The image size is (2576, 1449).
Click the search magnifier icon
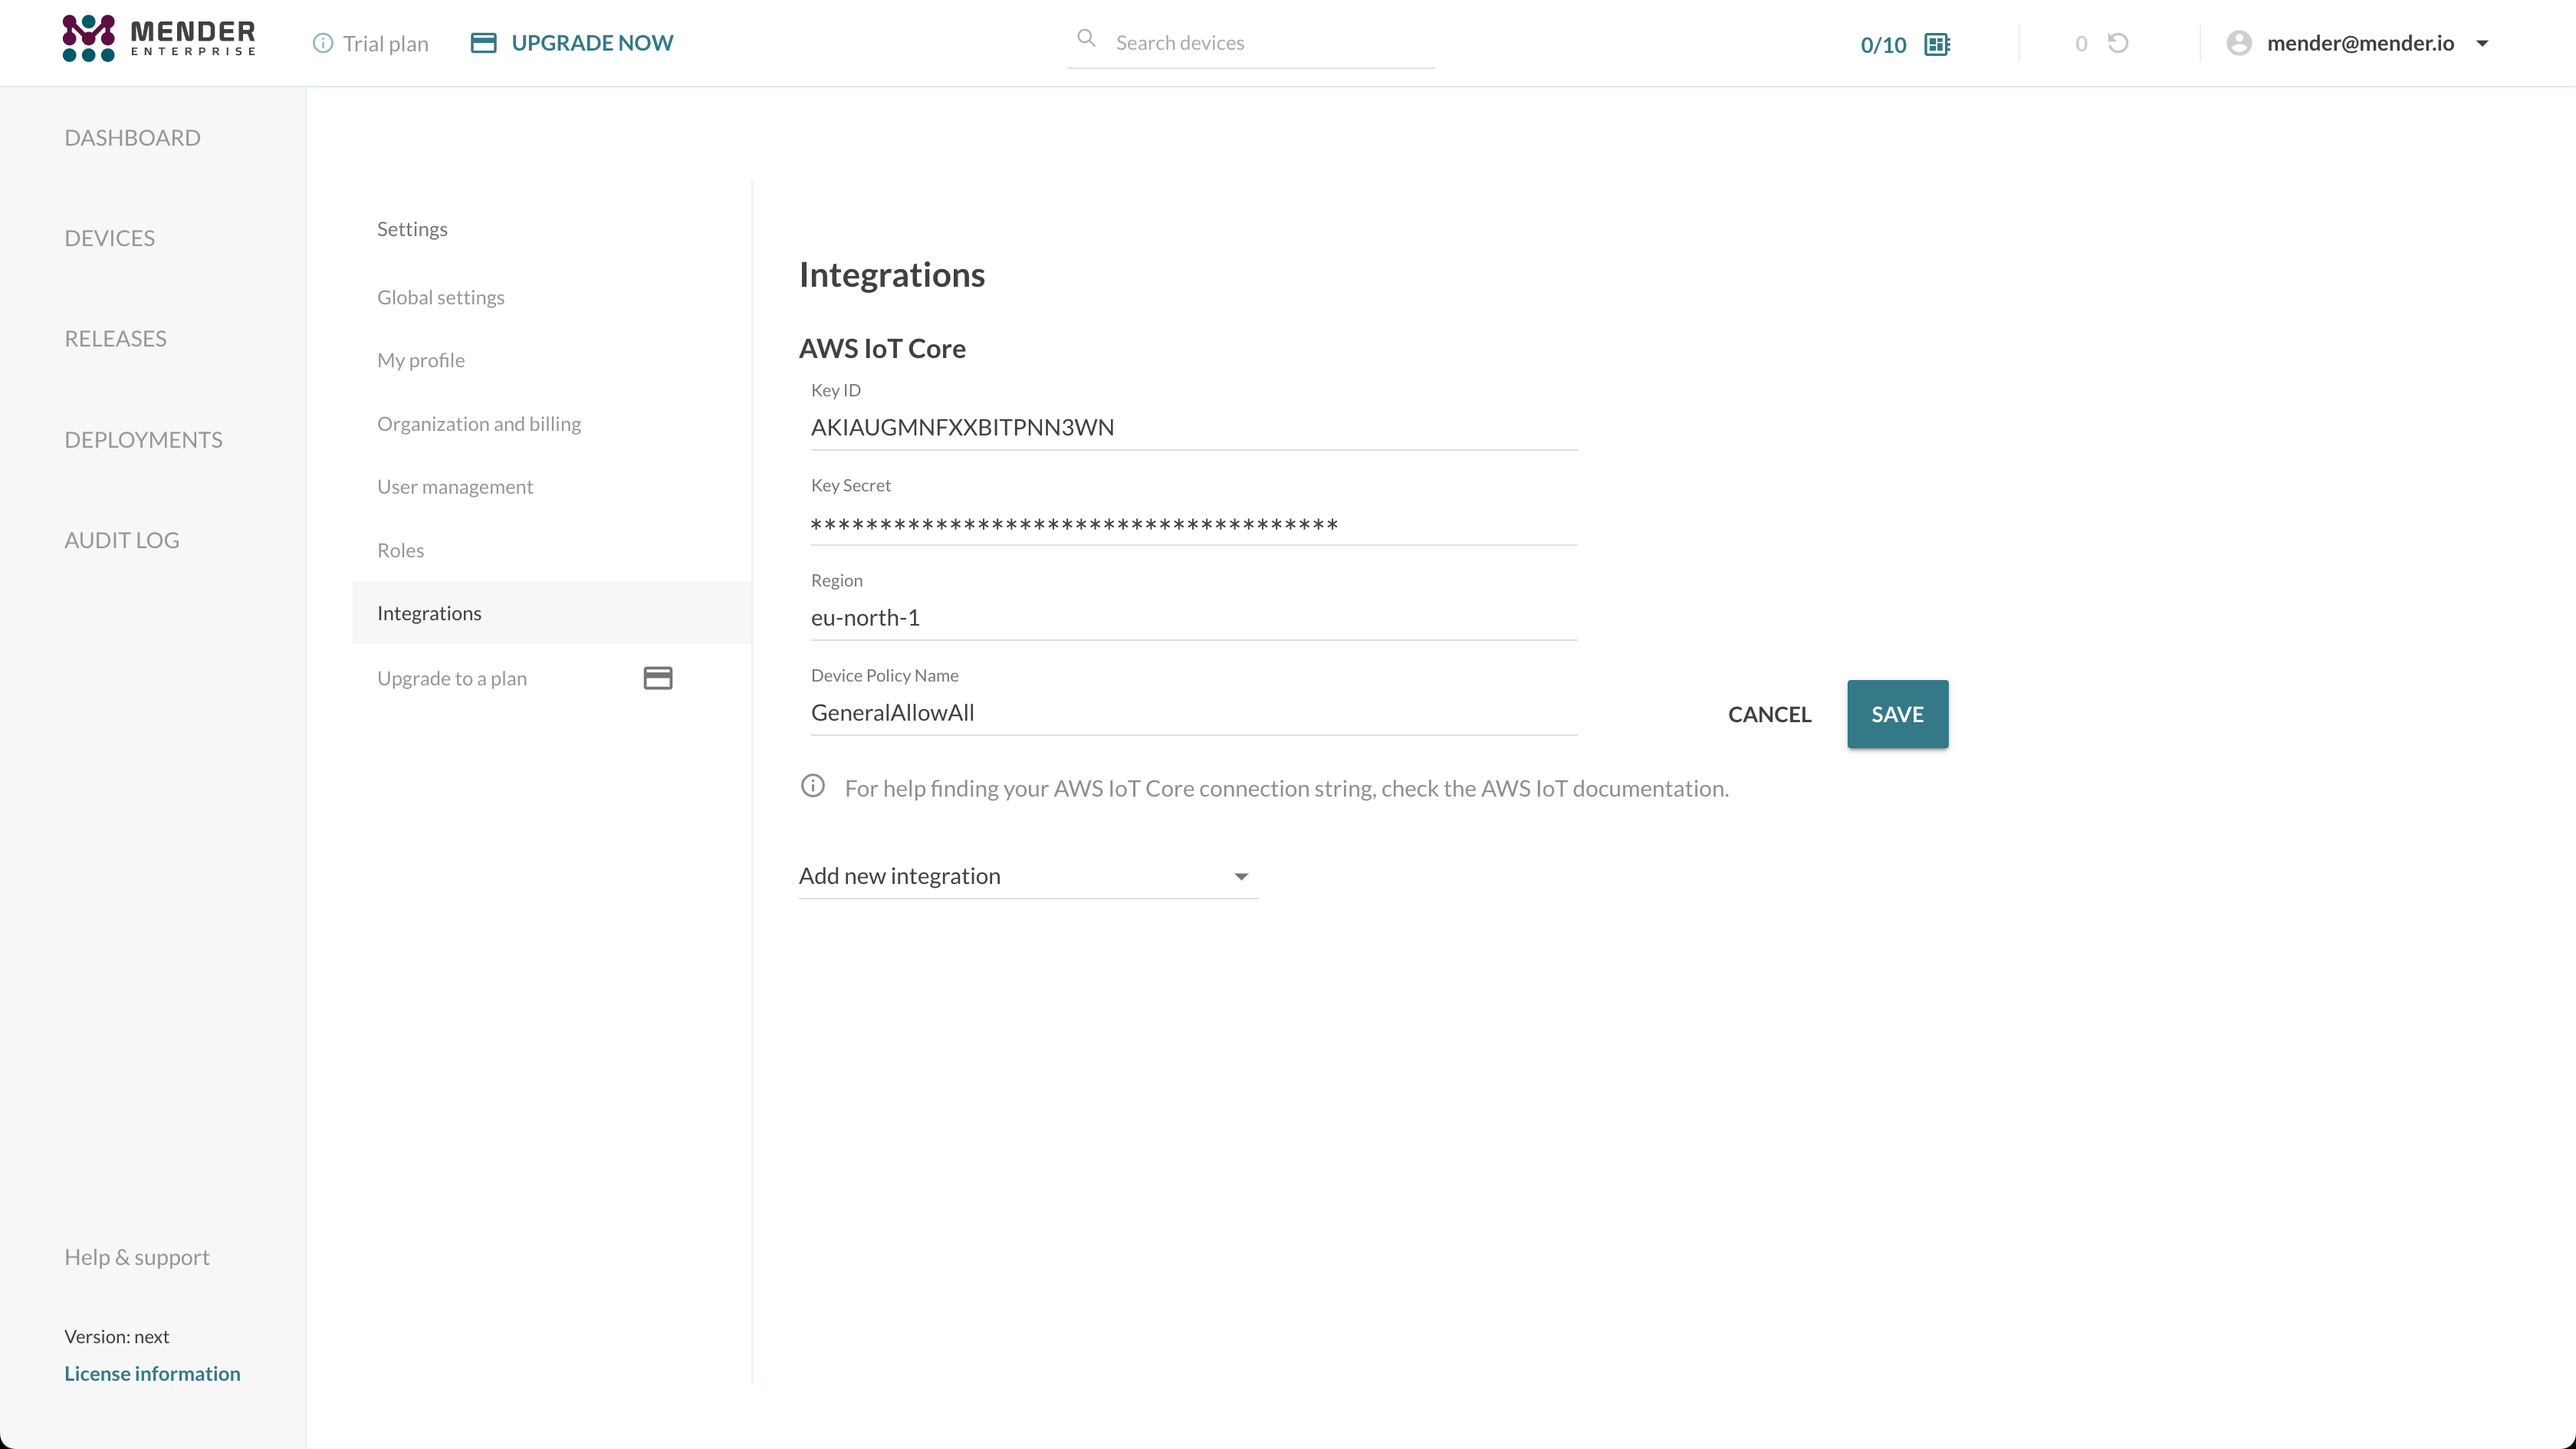tap(1086, 39)
